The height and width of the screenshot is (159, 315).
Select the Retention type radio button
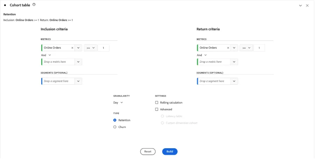115,120
